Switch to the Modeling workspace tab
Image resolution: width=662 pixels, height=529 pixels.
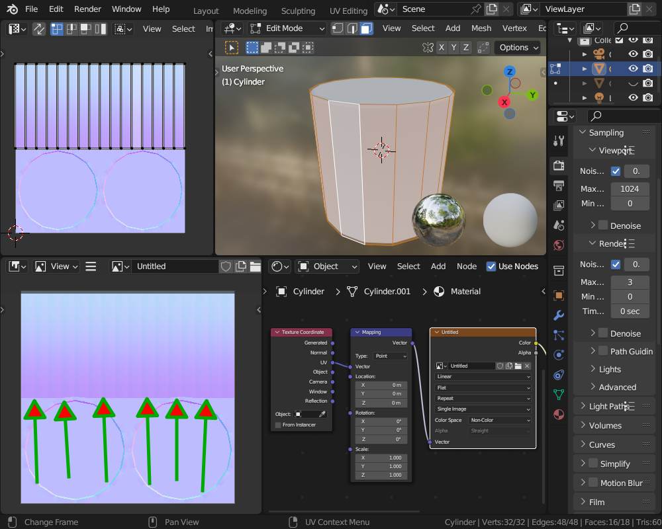tap(250, 11)
